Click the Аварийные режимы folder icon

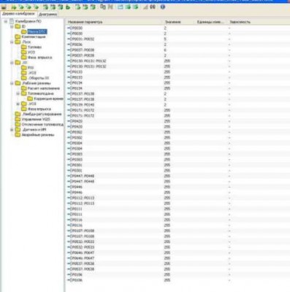(x=18, y=135)
